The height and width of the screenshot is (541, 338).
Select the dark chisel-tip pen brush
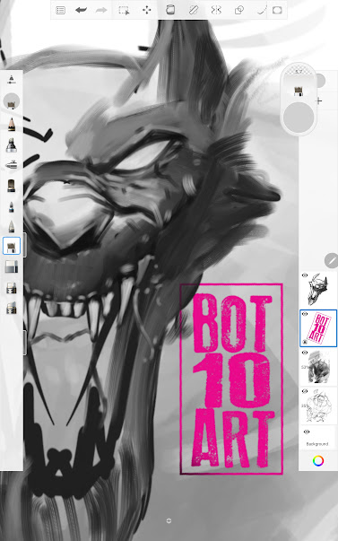(x=12, y=186)
